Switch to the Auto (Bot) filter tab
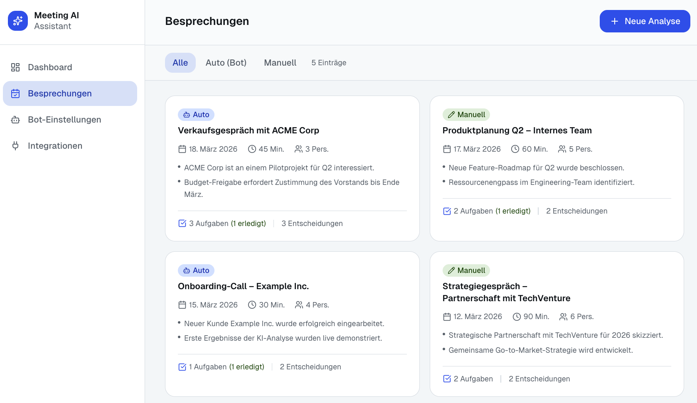Image resolution: width=697 pixels, height=403 pixels. click(226, 63)
